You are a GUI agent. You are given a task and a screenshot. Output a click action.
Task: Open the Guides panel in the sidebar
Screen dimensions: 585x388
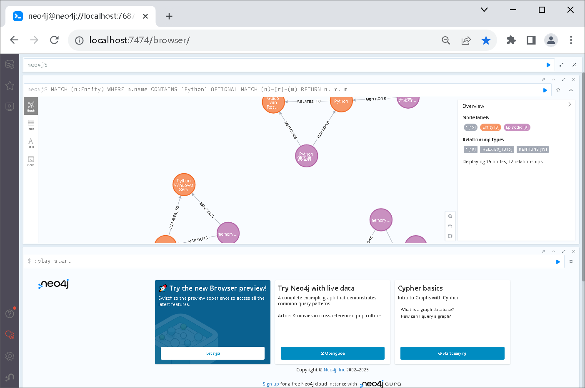click(10, 107)
